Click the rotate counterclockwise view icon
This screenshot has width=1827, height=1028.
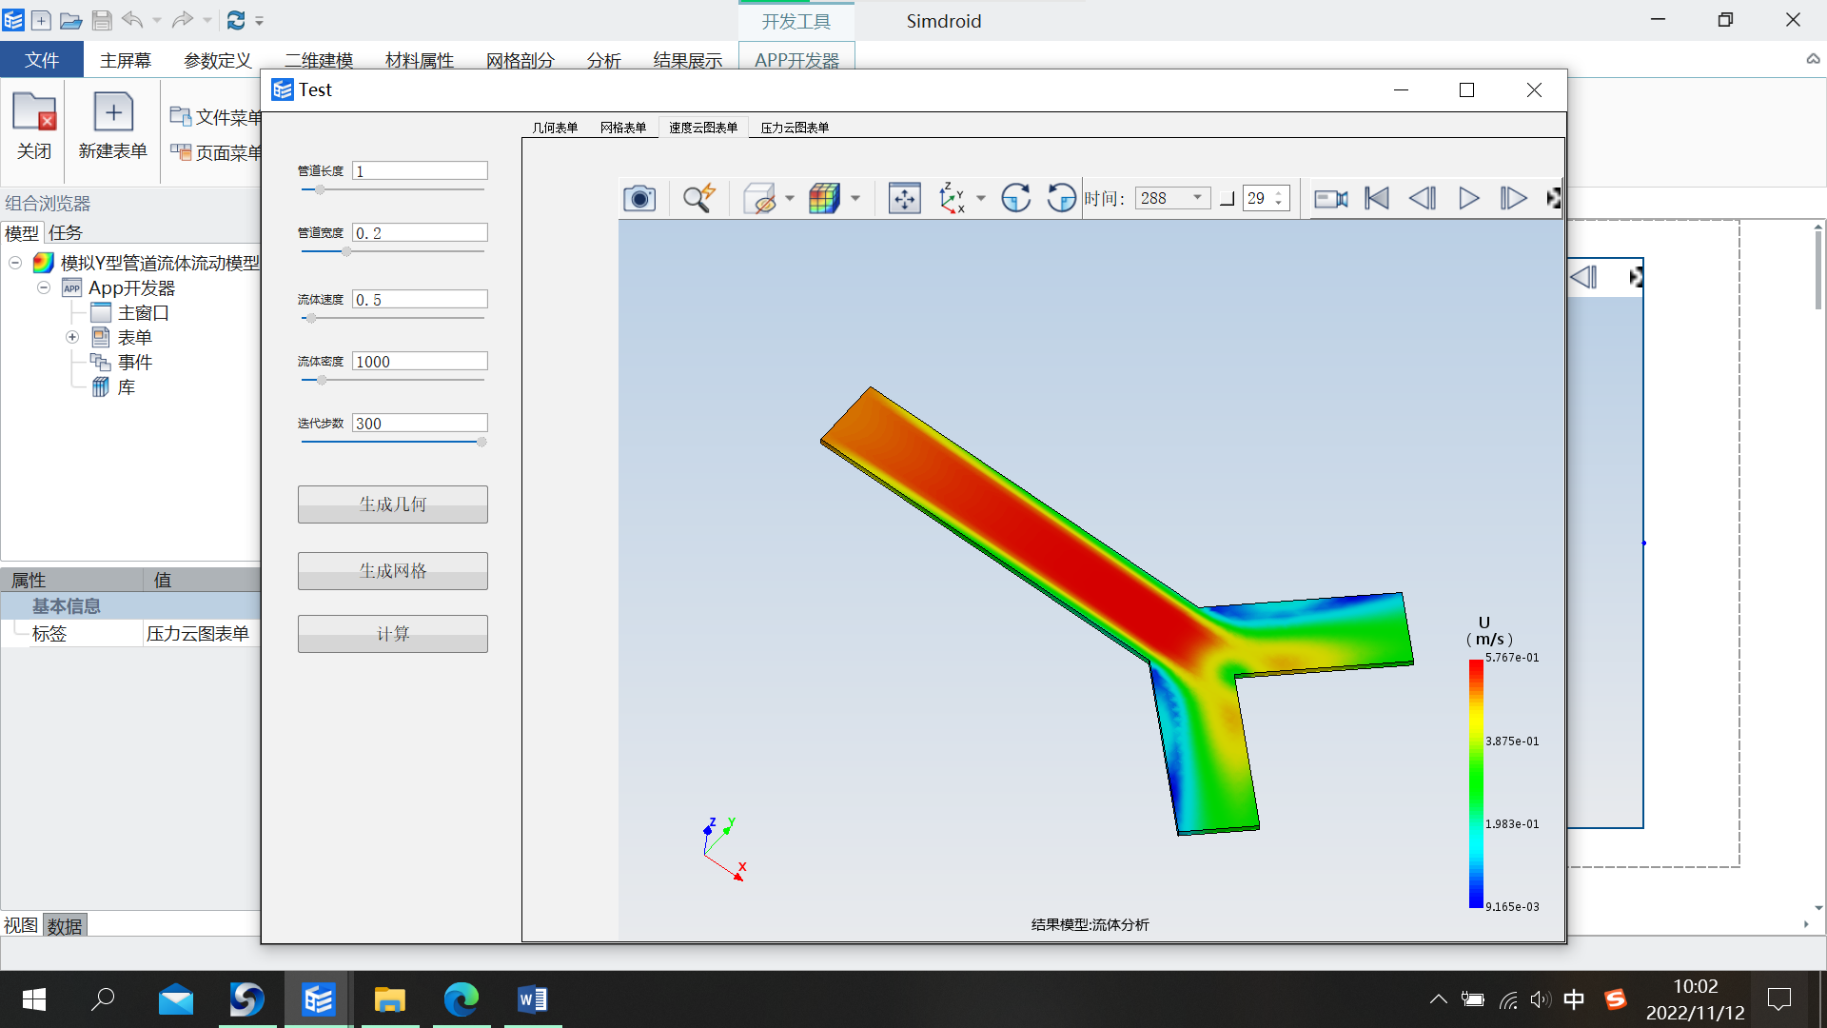point(1061,198)
